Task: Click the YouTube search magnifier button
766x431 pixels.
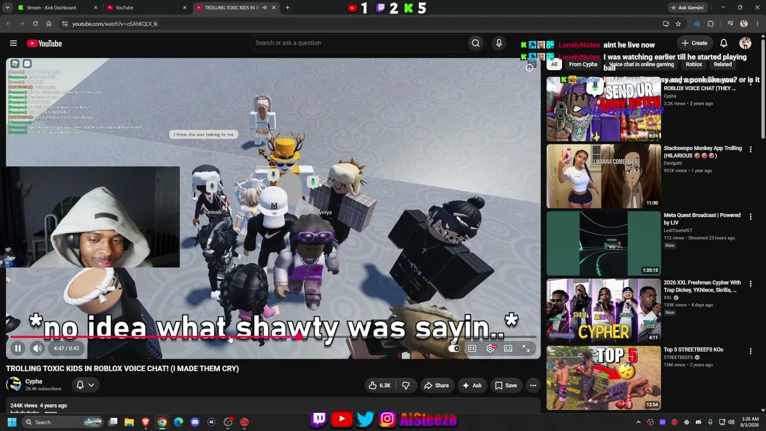Action: (476, 43)
